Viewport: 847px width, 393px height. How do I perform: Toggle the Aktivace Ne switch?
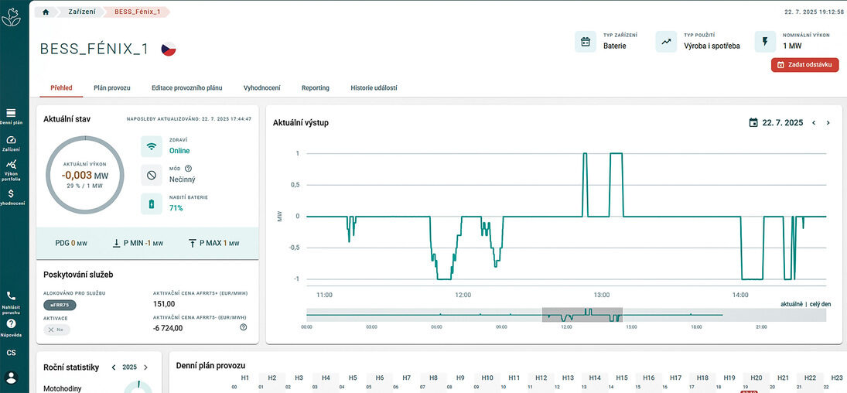click(56, 330)
